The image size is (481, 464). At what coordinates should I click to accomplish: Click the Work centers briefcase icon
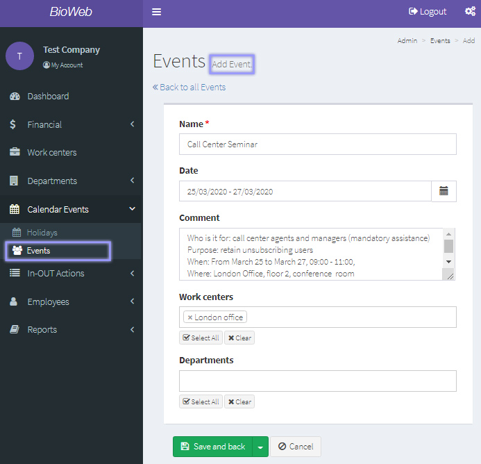[x=14, y=152]
